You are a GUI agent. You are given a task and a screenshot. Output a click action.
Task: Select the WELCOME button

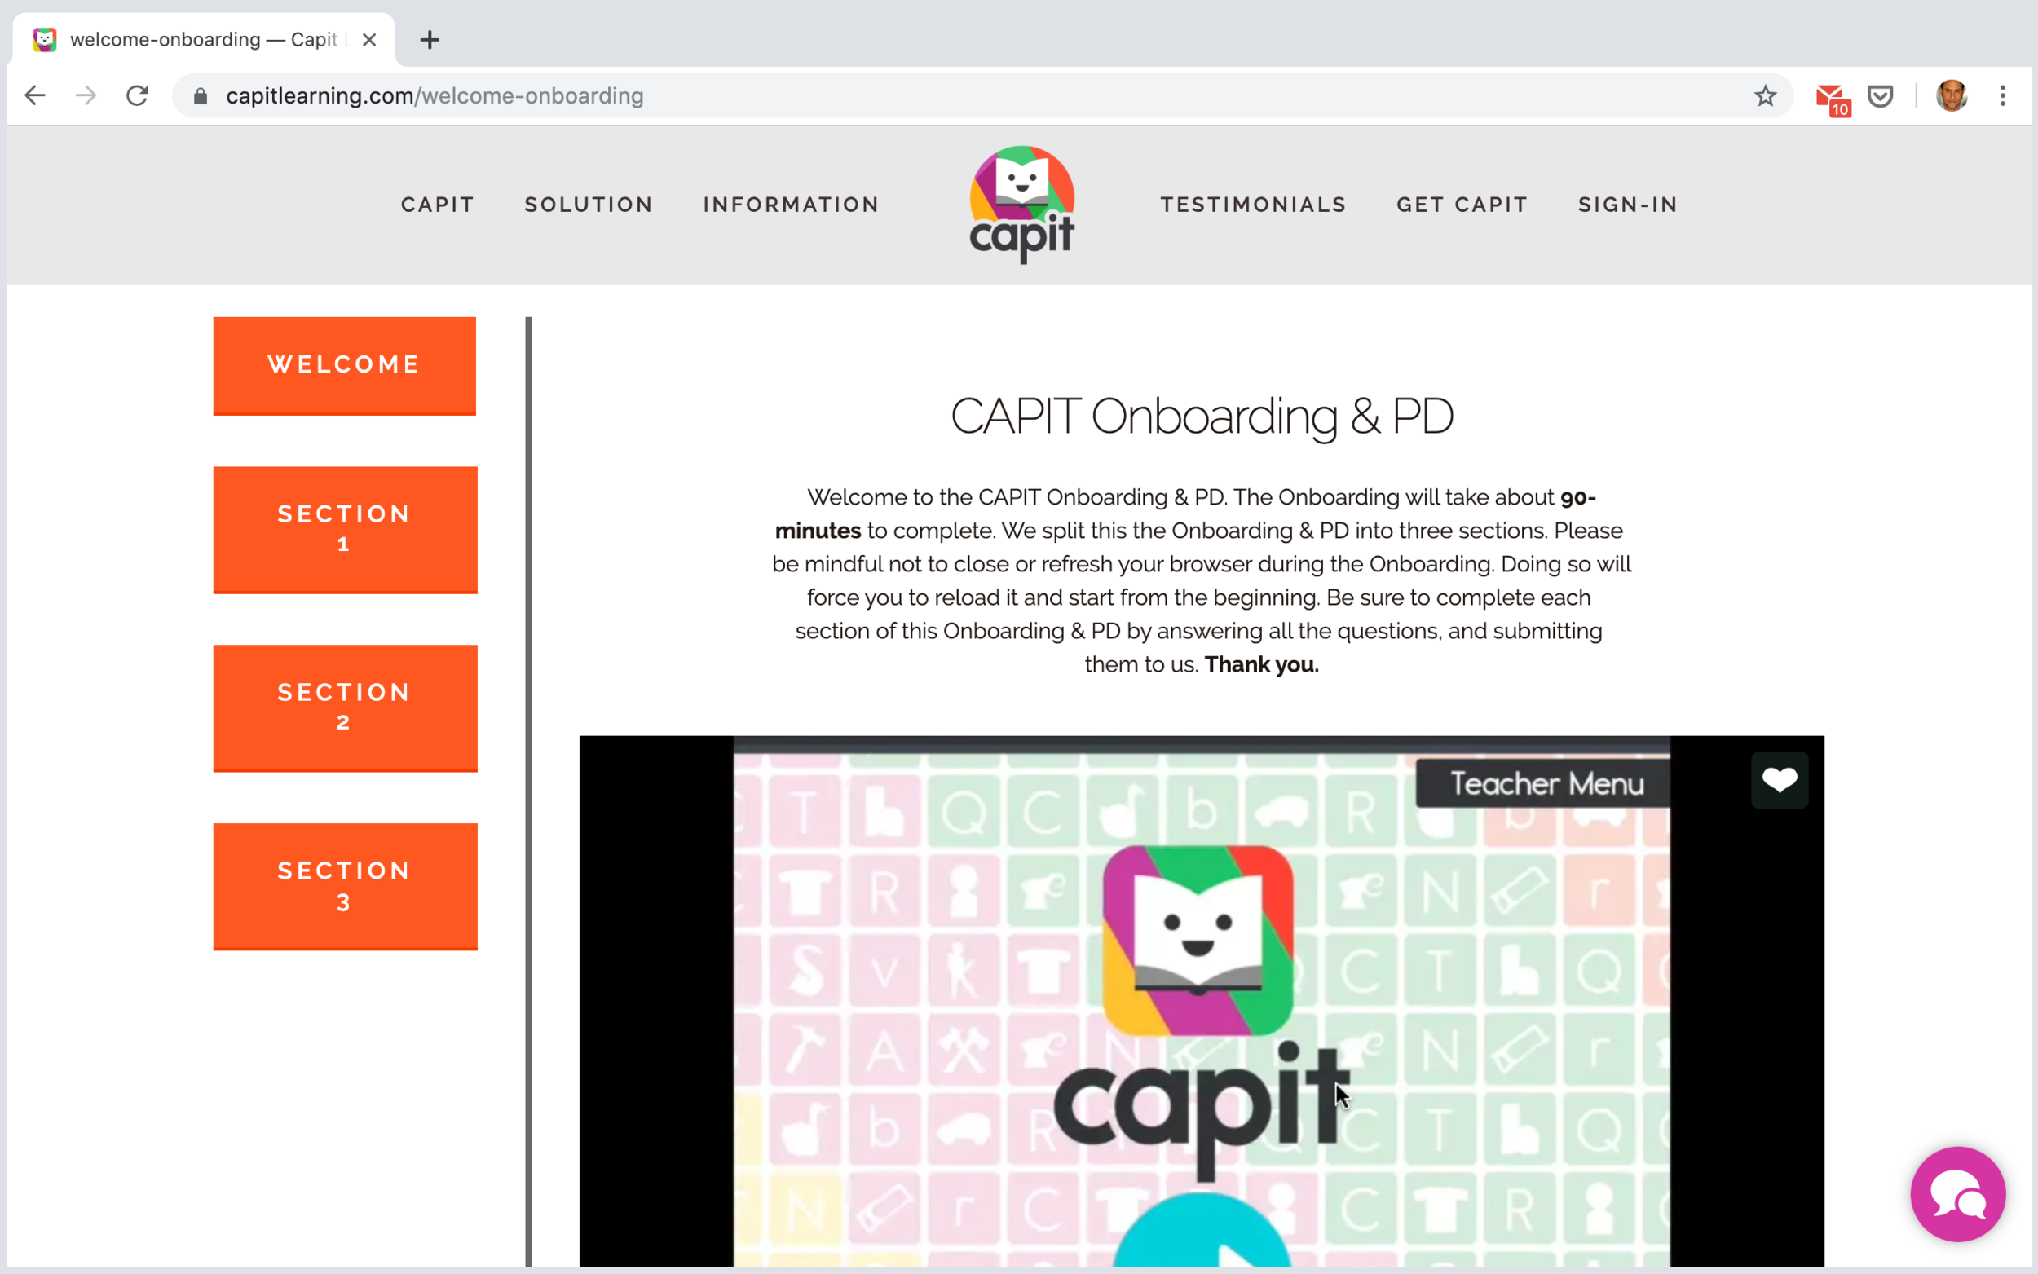345,366
